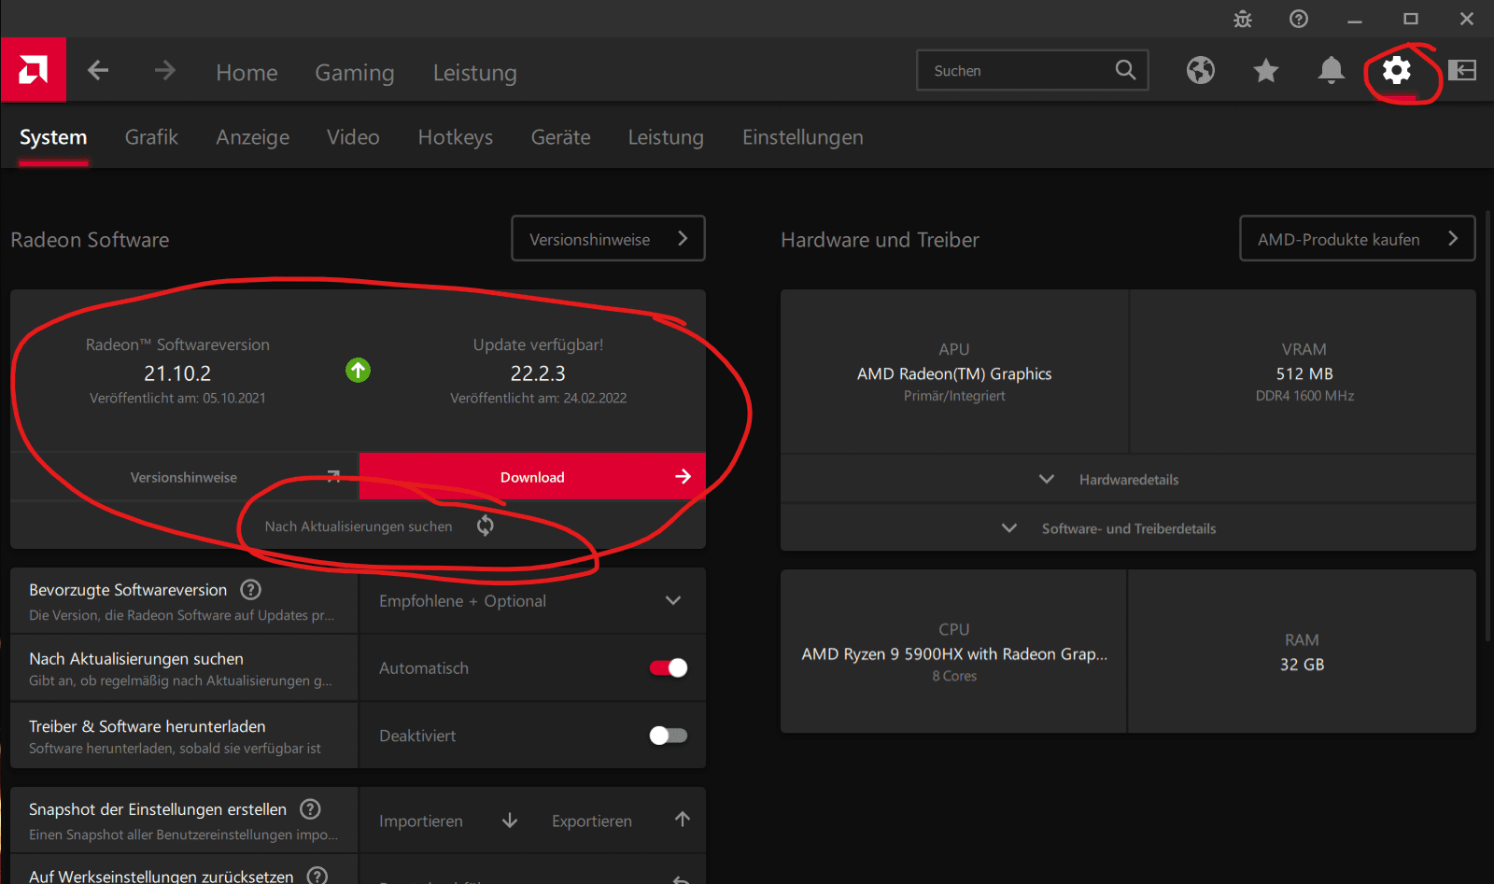The image size is (1494, 884).
Task: Click the Treiber & Software herunterladen label
Action: [x=148, y=726]
